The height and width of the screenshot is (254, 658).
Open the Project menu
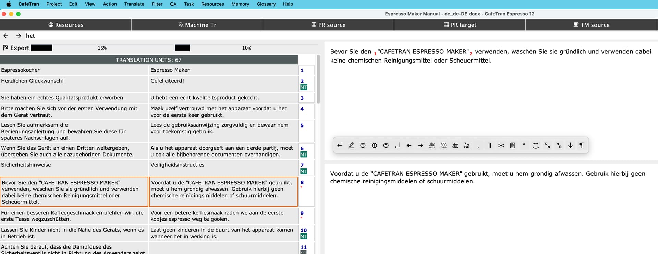tap(54, 4)
